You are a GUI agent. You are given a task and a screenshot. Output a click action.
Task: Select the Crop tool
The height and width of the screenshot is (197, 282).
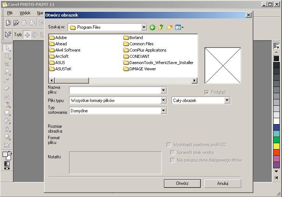pos(7,64)
